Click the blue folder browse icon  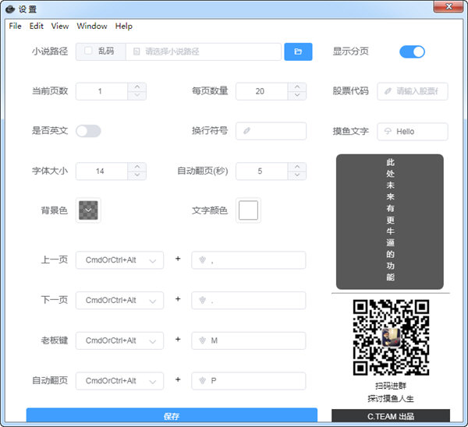298,51
